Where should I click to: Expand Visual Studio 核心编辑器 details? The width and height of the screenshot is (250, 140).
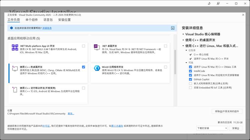[x=183, y=34]
